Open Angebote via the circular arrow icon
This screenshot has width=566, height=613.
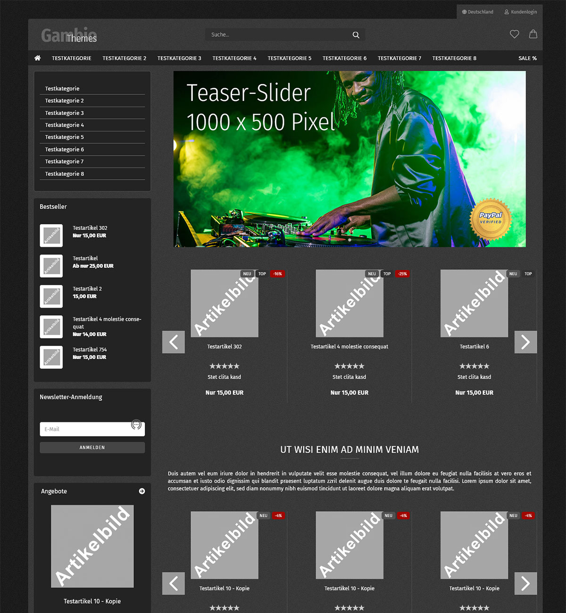[141, 491]
